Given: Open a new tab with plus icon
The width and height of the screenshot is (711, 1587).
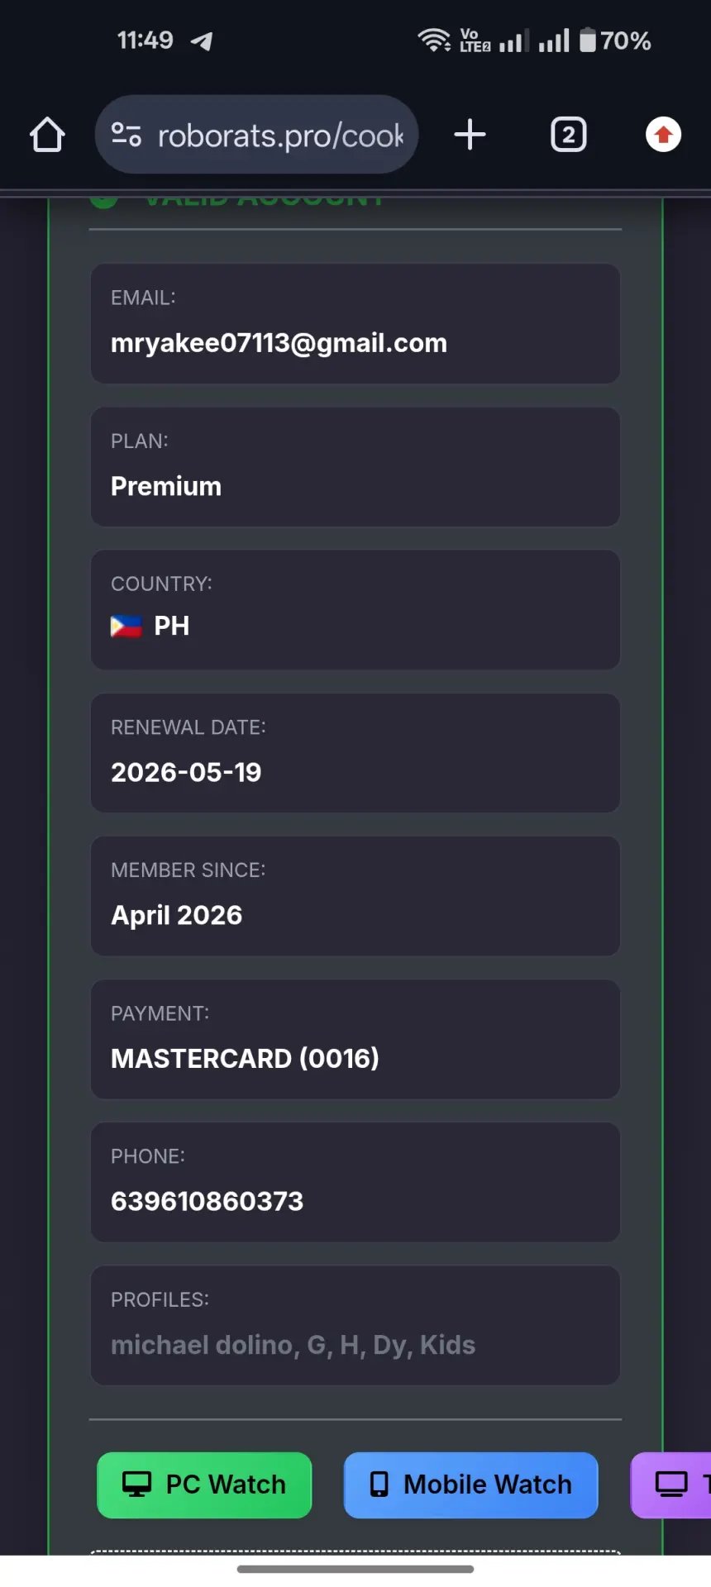Looking at the screenshot, I should coord(470,135).
